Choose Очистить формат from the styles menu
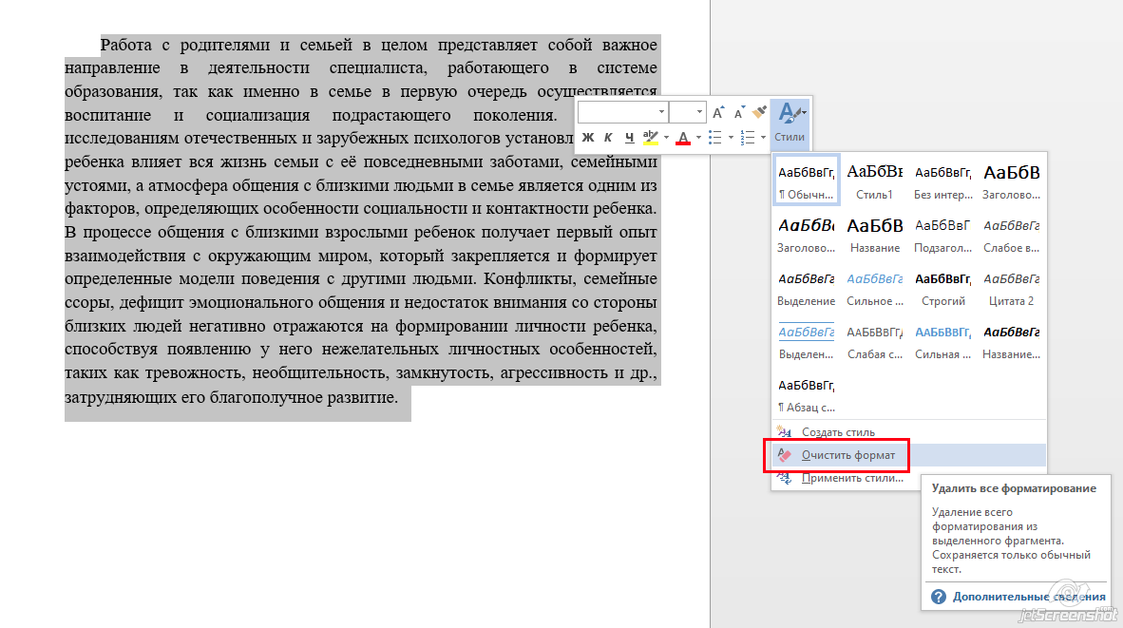This screenshot has width=1123, height=628. (x=847, y=455)
